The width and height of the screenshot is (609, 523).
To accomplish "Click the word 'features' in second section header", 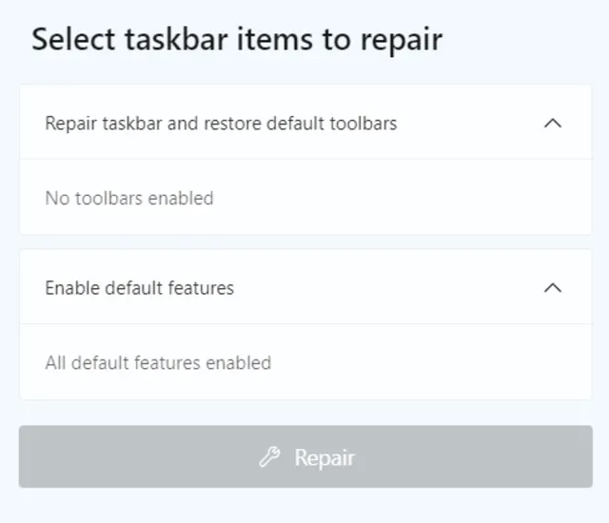I will (203, 287).
